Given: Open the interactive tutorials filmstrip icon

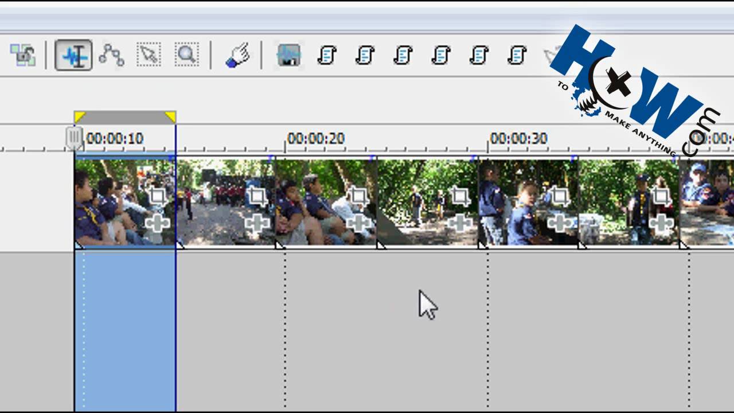Looking at the screenshot, I should tap(288, 56).
